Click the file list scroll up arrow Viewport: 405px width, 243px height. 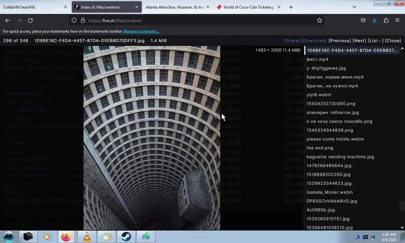[x=402, y=48]
